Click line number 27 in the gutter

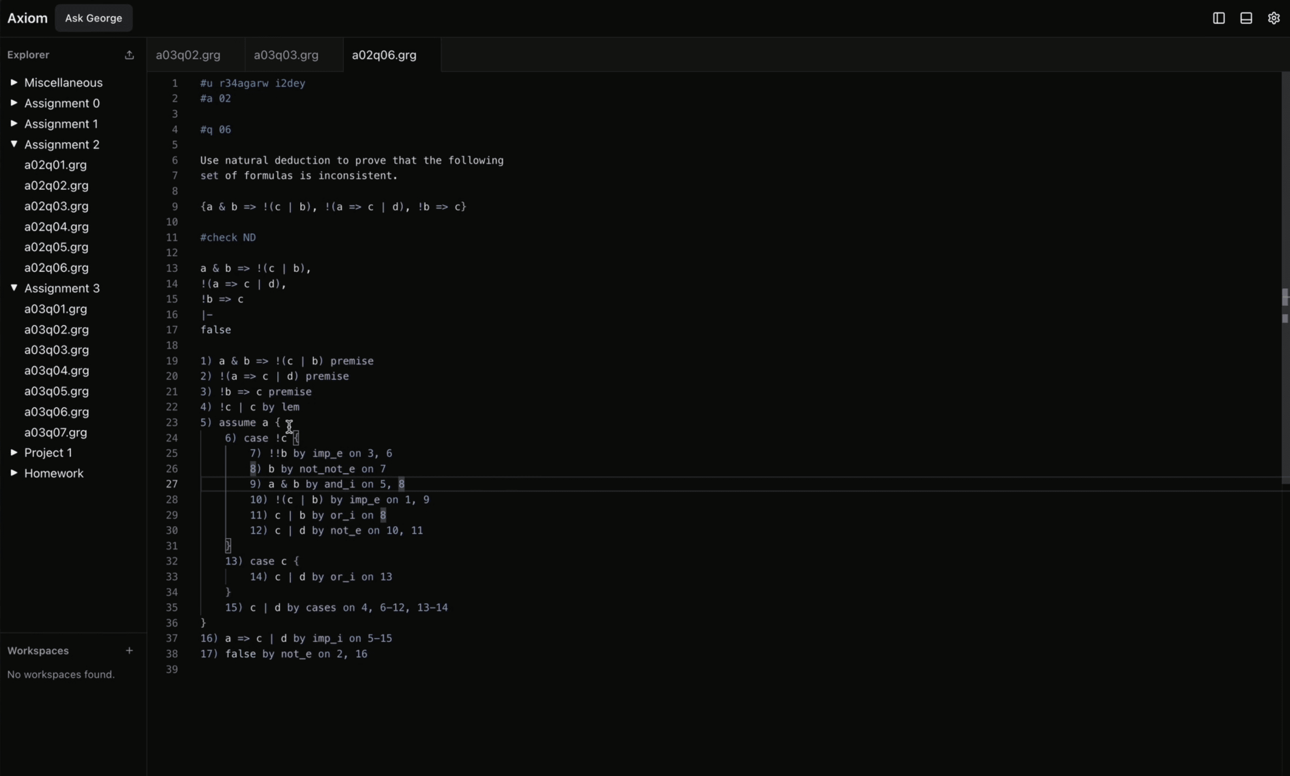pyautogui.click(x=172, y=484)
